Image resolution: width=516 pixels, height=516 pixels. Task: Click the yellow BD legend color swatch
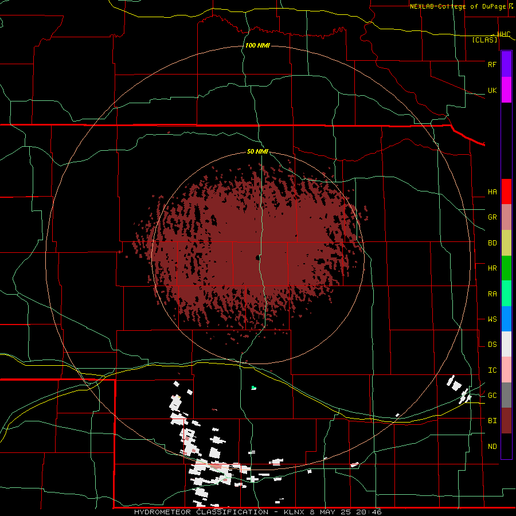506,243
